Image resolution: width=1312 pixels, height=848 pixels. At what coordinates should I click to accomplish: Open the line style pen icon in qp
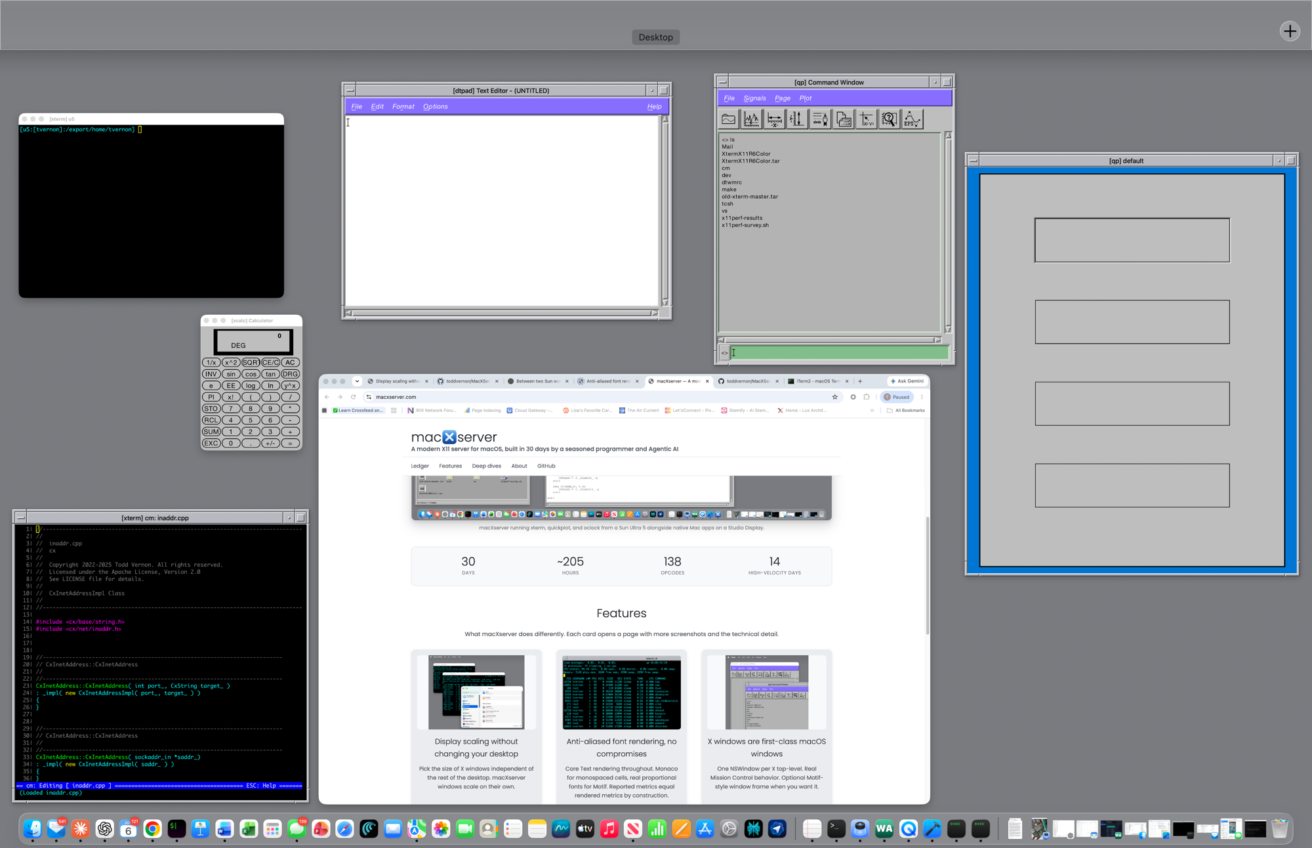(820, 119)
